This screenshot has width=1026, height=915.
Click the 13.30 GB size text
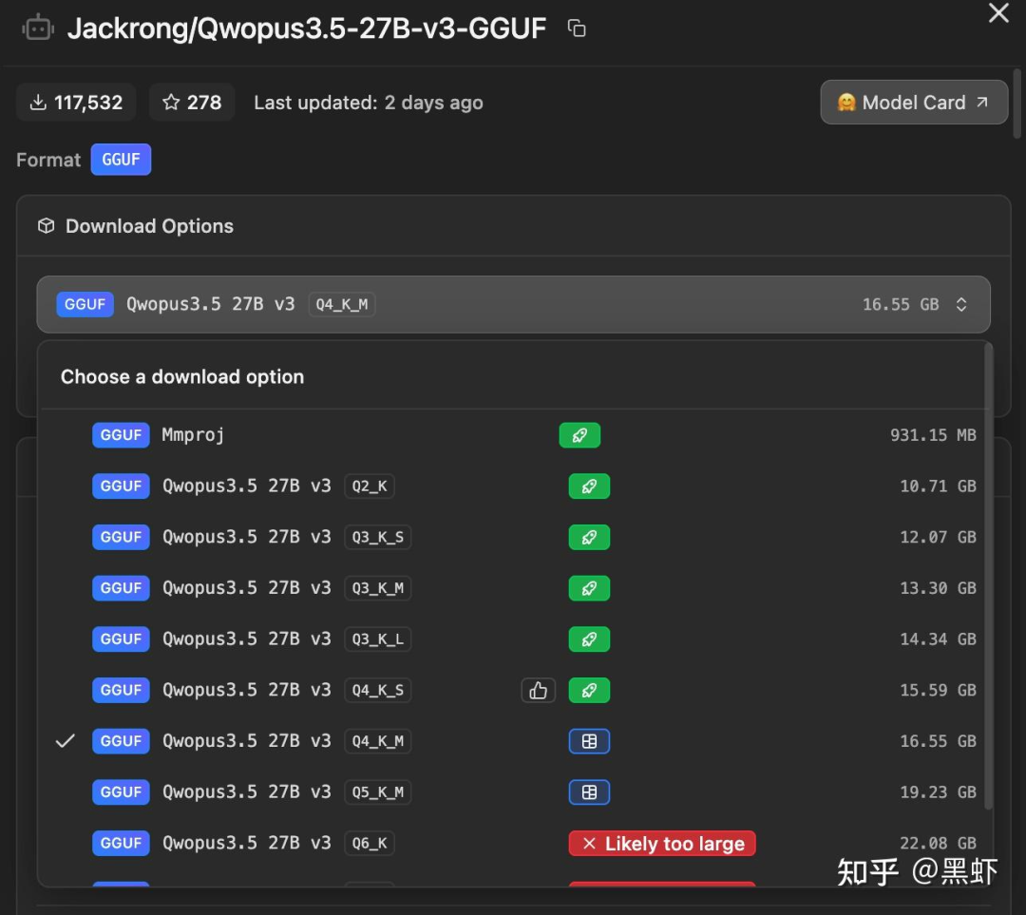click(x=939, y=588)
